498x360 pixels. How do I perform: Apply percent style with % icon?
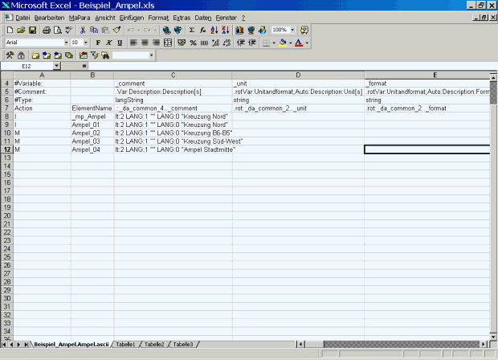tap(193, 43)
